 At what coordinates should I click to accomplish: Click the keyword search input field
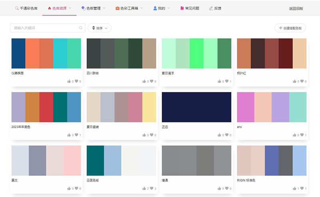[44, 28]
